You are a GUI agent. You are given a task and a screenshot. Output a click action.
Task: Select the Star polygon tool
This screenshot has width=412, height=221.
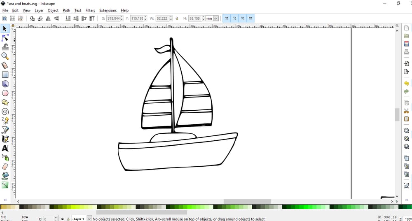tap(5, 102)
